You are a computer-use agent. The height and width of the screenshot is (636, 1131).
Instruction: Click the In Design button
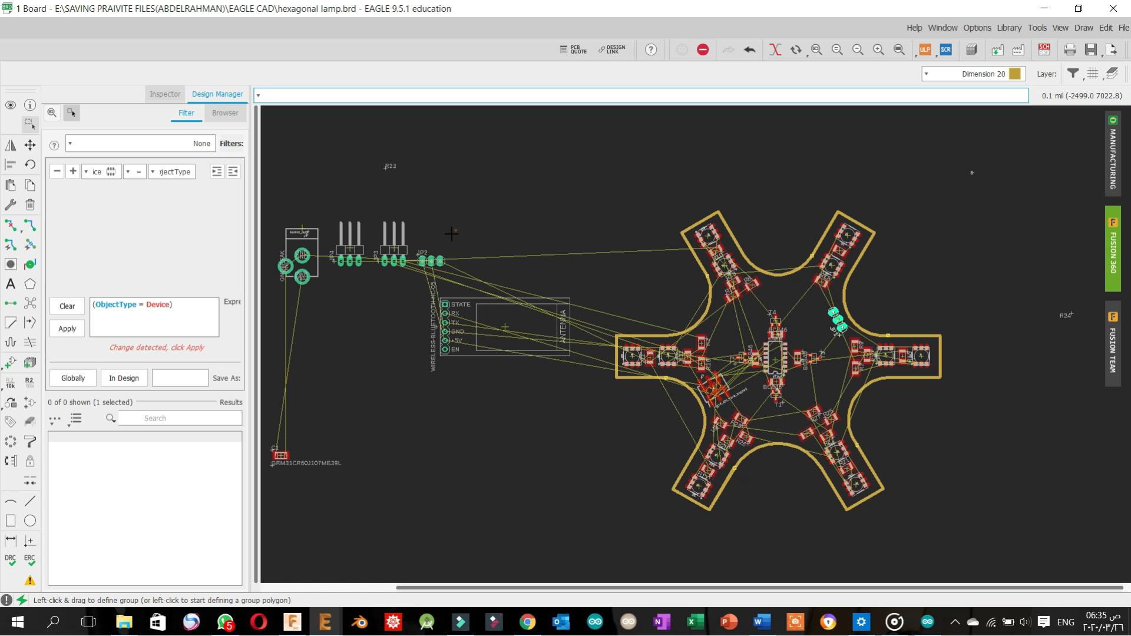pyautogui.click(x=124, y=378)
